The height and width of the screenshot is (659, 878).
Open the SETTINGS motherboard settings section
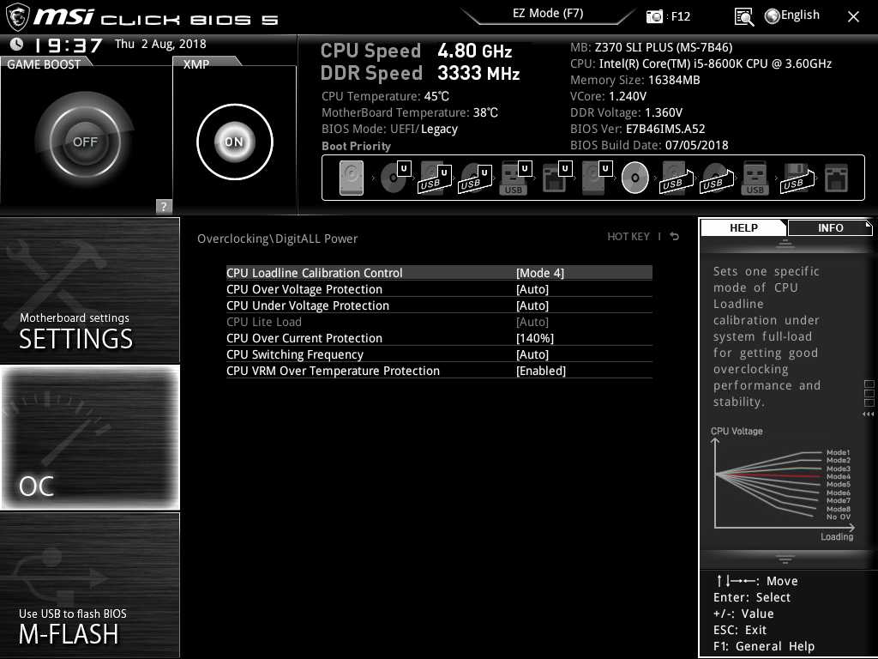click(x=90, y=290)
